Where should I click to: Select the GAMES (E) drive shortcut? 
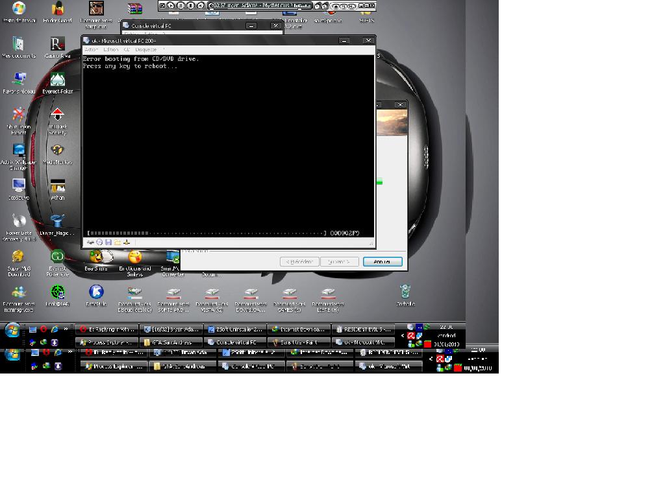click(x=289, y=299)
